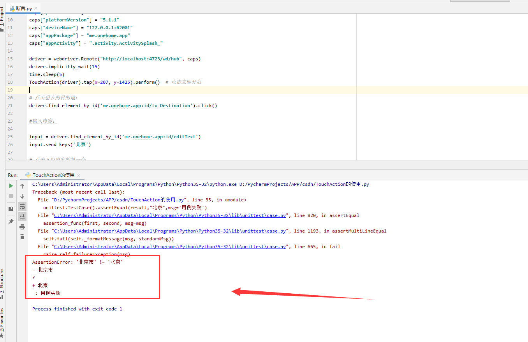Image resolution: width=528 pixels, height=342 pixels.
Task: Click the caps["platformVersion"] code line
Action: 74,20
